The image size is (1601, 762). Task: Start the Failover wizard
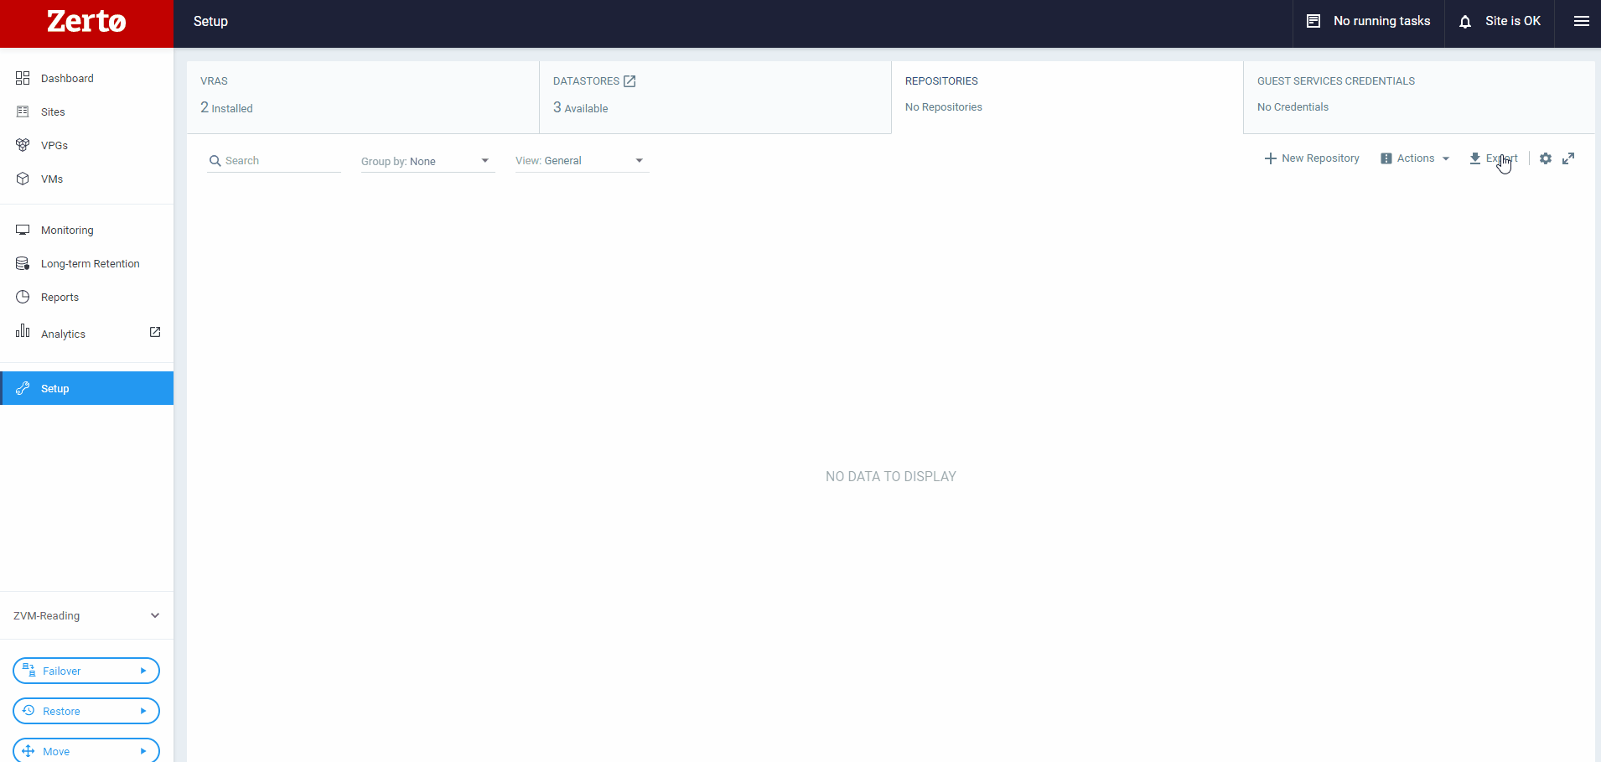pos(86,671)
